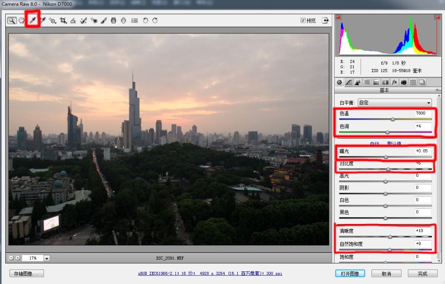Select the Red Eye Removal tool

(x=94, y=20)
